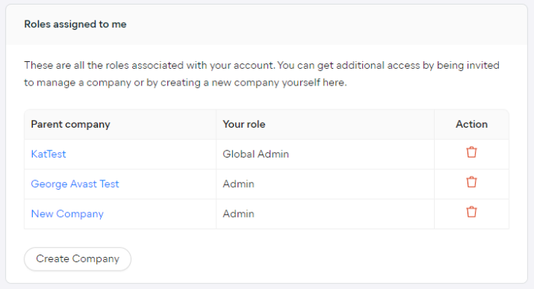This screenshot has width=534, height=289.
Task: Select the Admin cell in George Avast Test row
Action: (238, 184)
